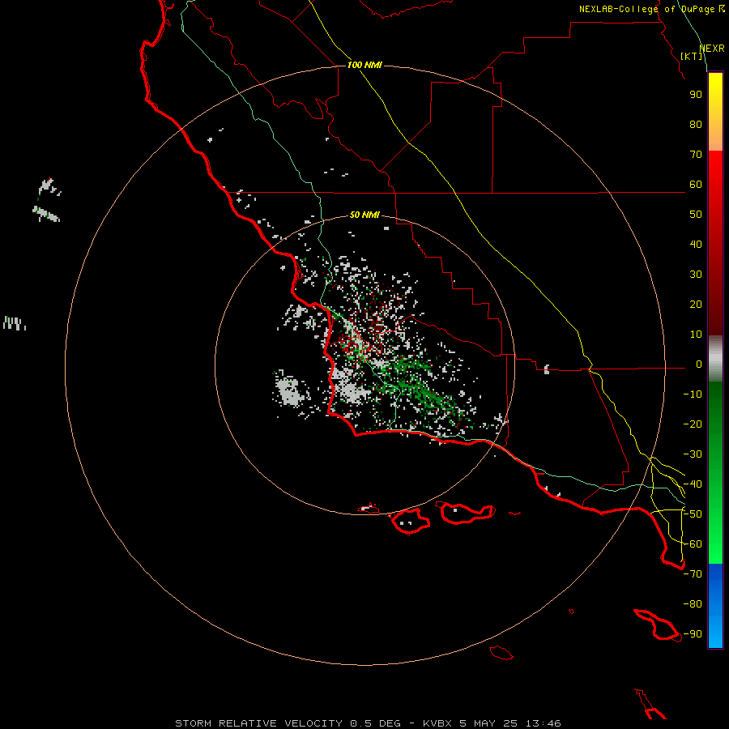Select the 50 NMI range ring label

(x=364, y=215)
